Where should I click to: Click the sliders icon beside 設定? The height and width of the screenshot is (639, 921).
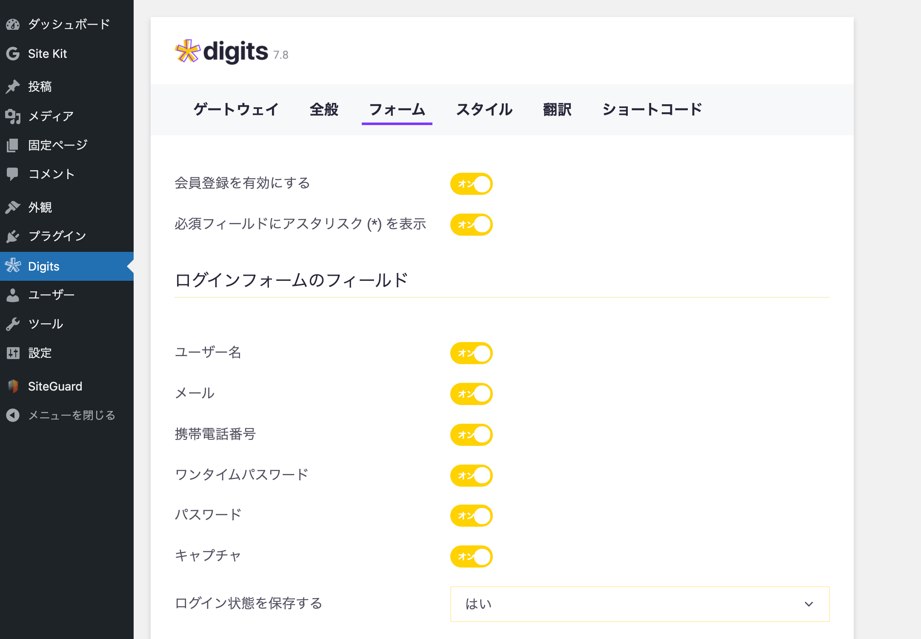(x=13, y=353)
